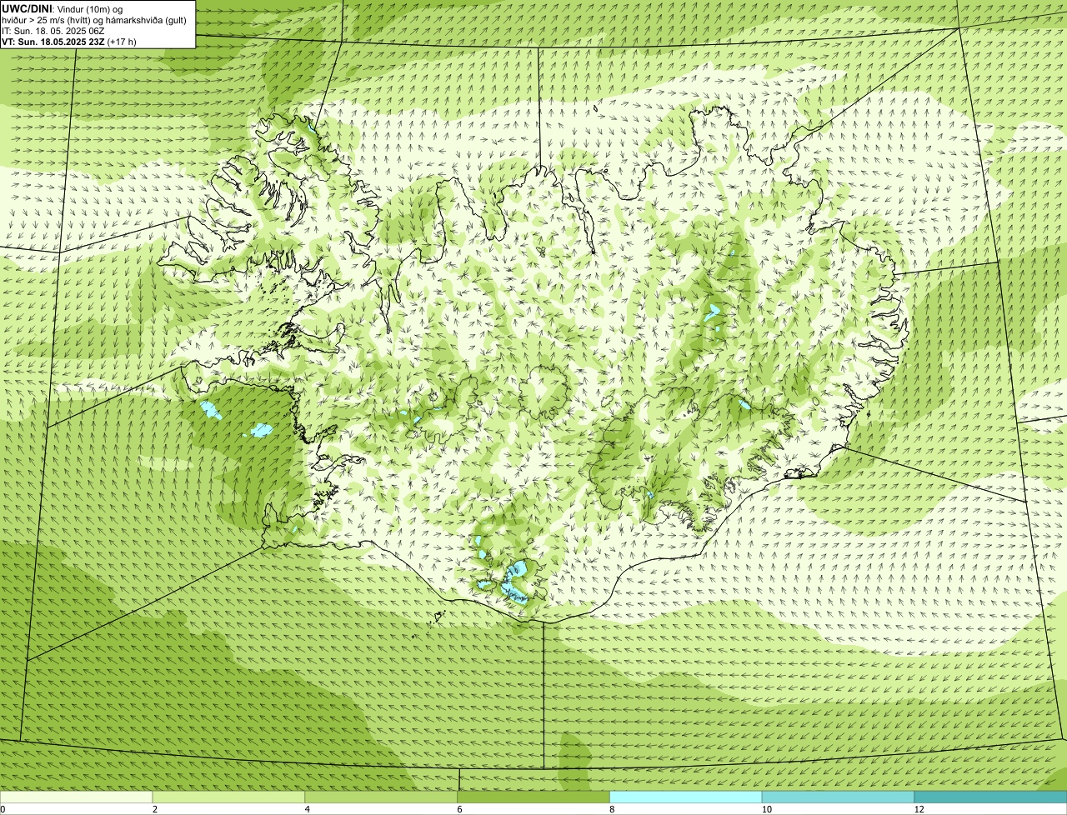Select the 0–2 m/s pale yellow legend swatch
This screenshot has height=815, width=1067.
[x=76, y=797]
